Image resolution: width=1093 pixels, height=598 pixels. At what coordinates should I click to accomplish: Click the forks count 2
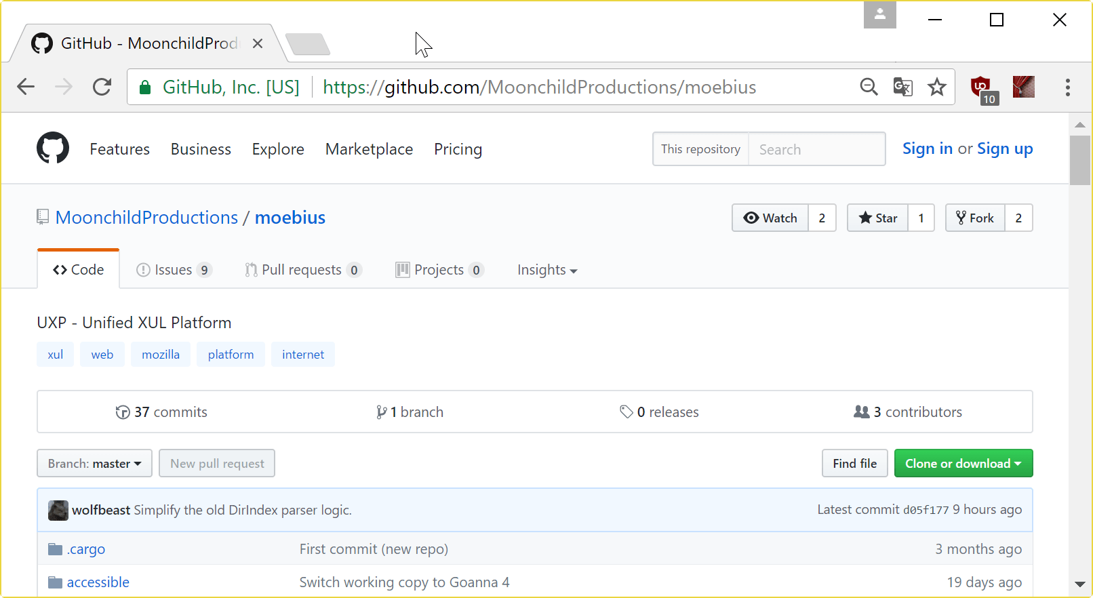[1018, 218]
